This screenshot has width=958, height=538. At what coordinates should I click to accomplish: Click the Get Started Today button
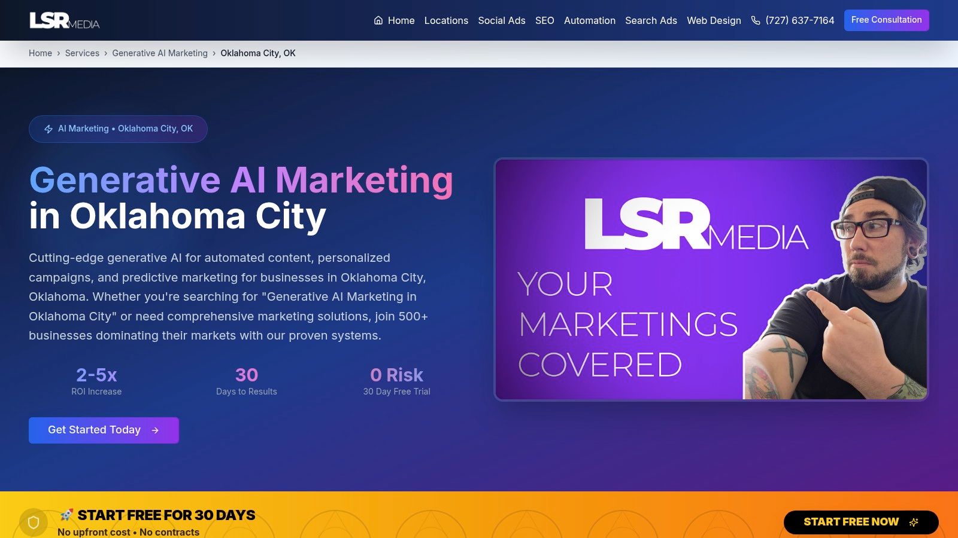(104, 430)
